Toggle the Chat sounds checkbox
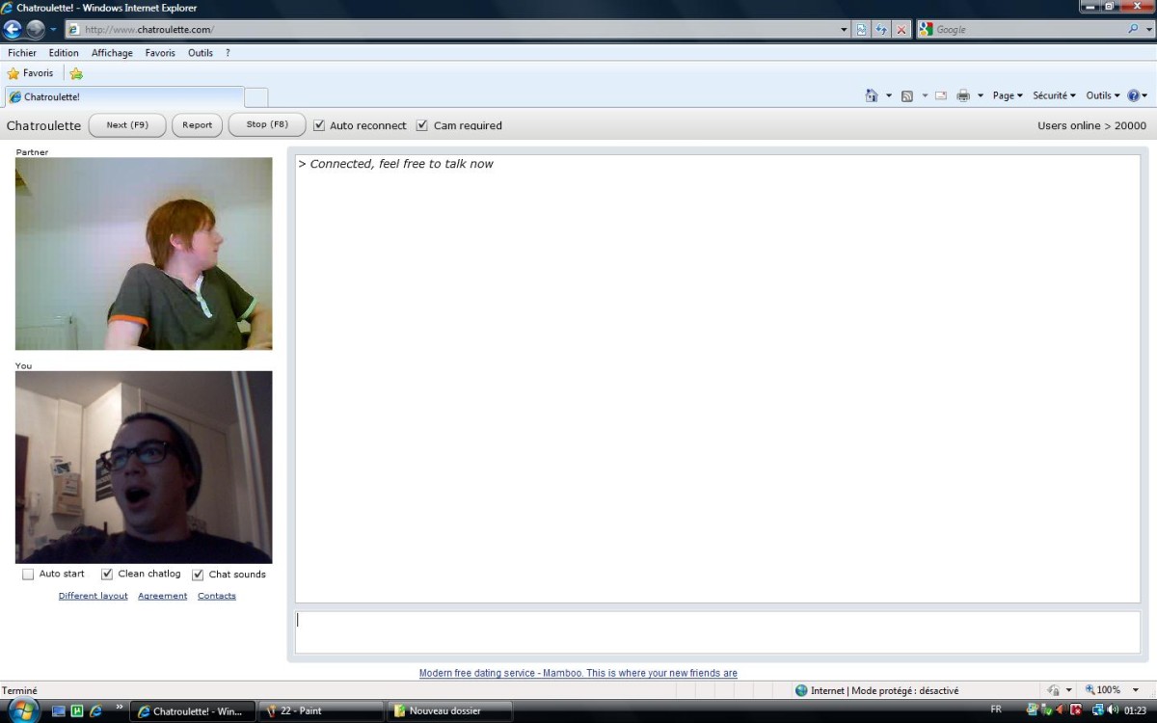1157x723 pixels. point(198,575)
